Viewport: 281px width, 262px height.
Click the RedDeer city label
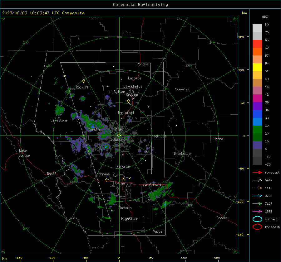132,94
